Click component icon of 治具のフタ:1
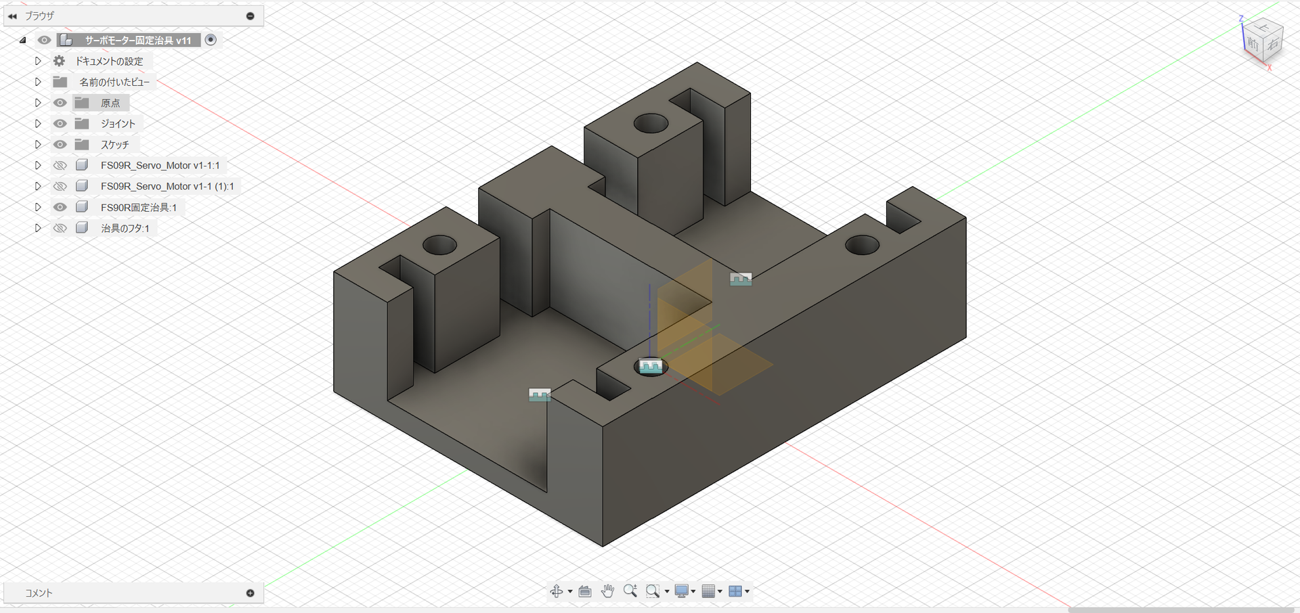 point(82,228)
